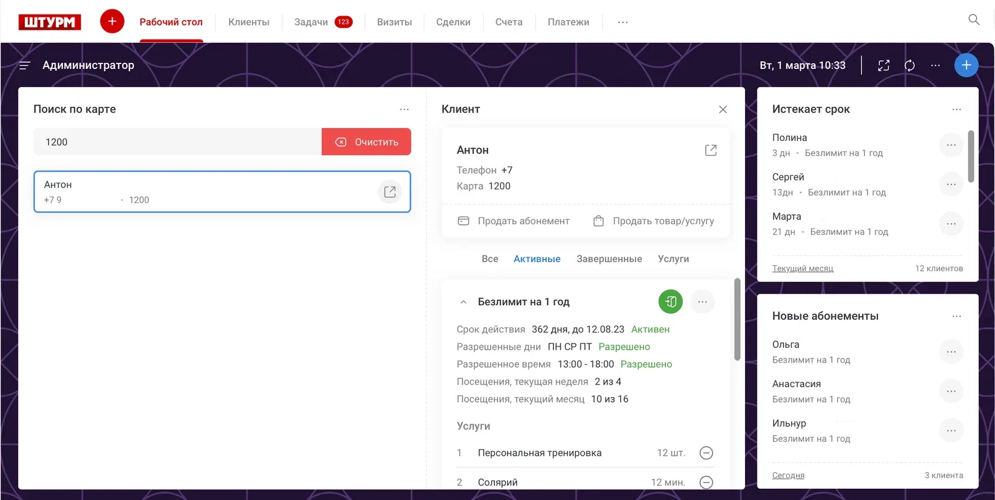
Task: Open the Платежи menu
Action: point(568,22)
